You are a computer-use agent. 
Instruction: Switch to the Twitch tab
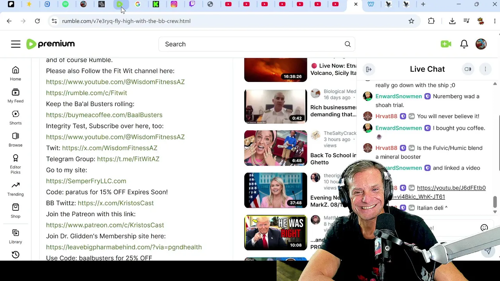pos(192,4)
